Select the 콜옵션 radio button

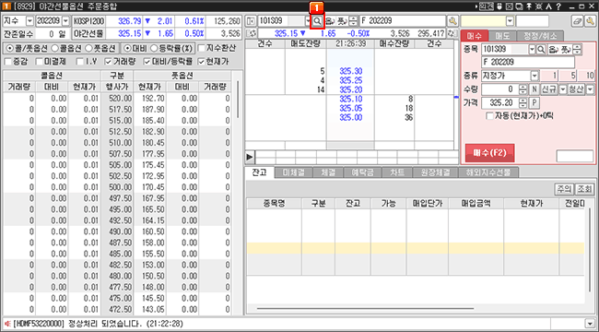point(55,49)
